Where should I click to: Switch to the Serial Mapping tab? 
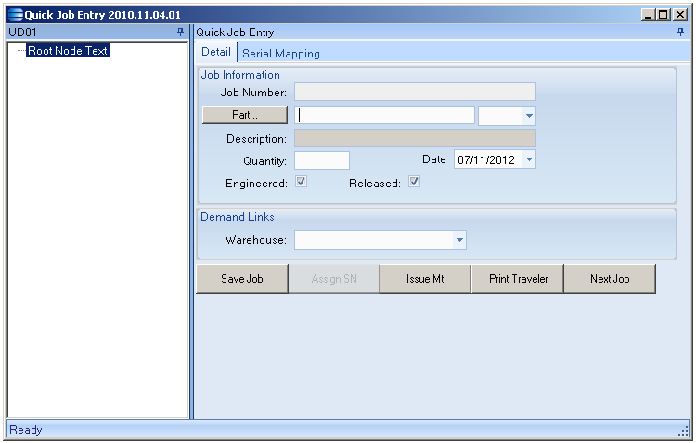(x=281, y=54)
